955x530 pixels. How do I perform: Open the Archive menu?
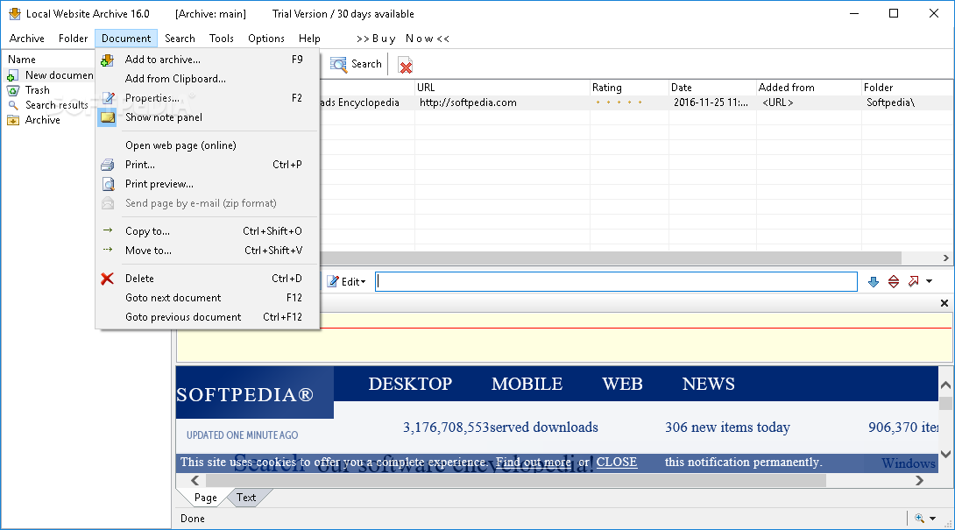tap(27, 39)
